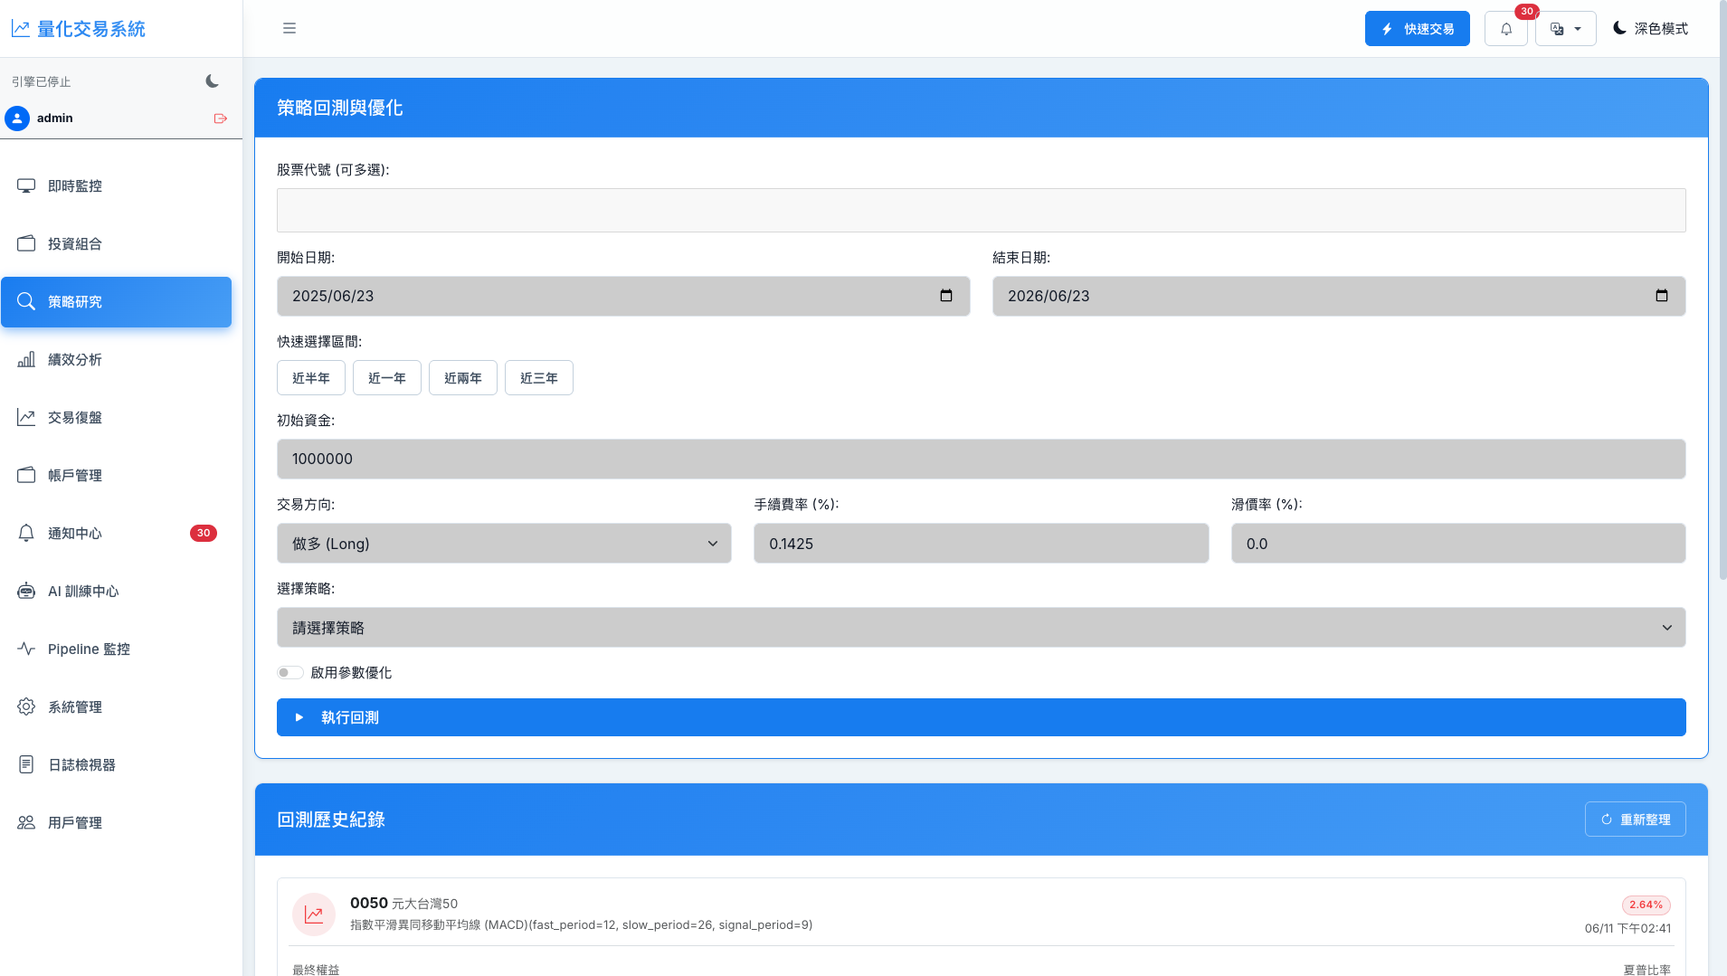This screenshot has height=976, width=1727.
Task: Click the moon icon beside engine status
Action: coord(212,81)
